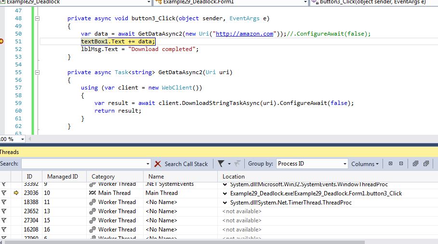Click the yellow current-thread arrow for thread 23036
Viewport: 438px width, 244px height.
[16, 193]
